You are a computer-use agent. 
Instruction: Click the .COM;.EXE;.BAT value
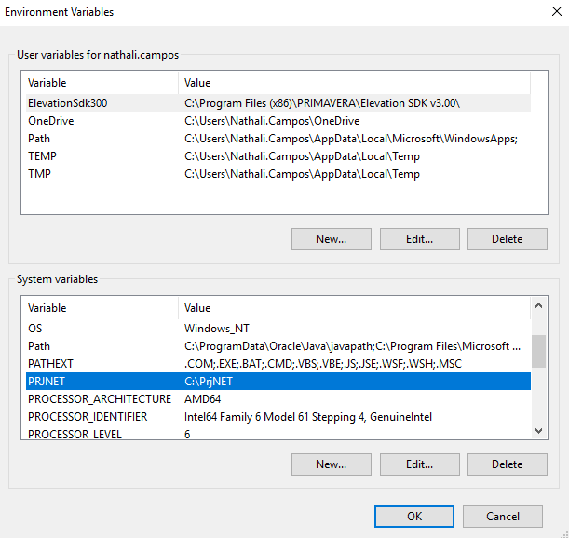(323, 364)
